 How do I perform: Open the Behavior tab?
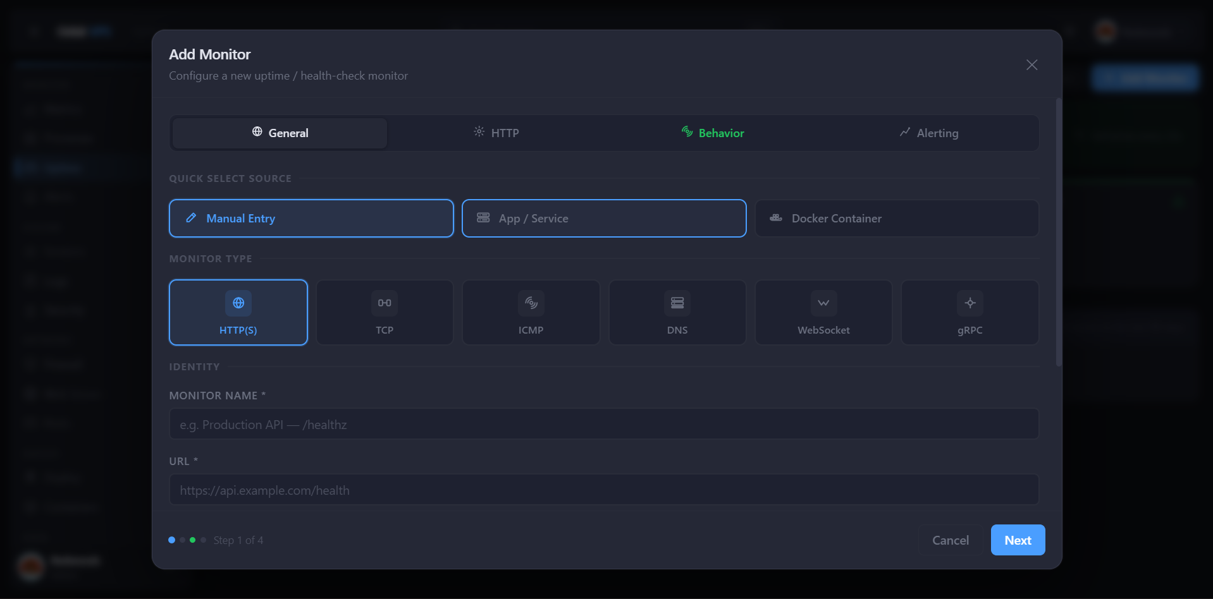(x=712, y=133)
